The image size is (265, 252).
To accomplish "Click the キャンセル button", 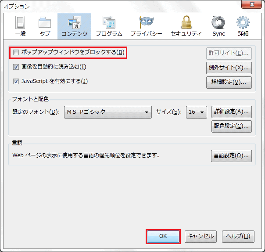I will 201,237.
